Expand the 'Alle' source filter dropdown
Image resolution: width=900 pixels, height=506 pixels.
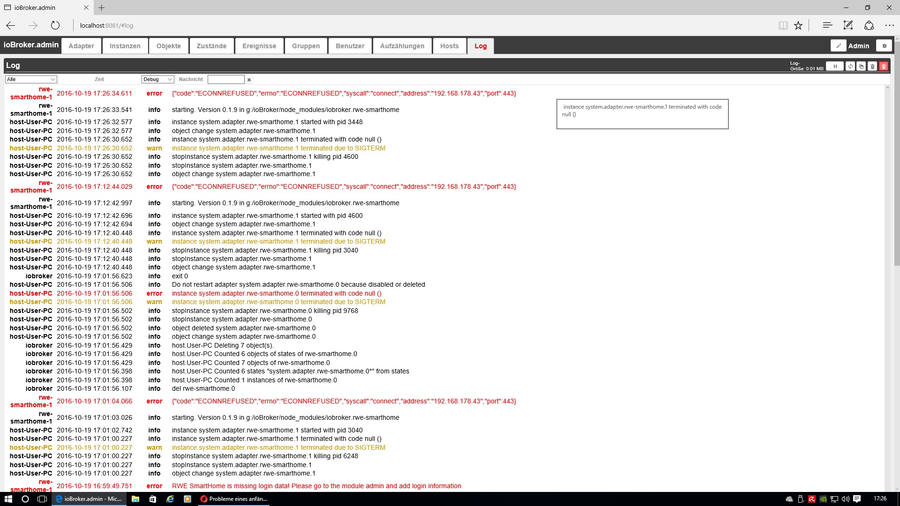coord(31,80)
